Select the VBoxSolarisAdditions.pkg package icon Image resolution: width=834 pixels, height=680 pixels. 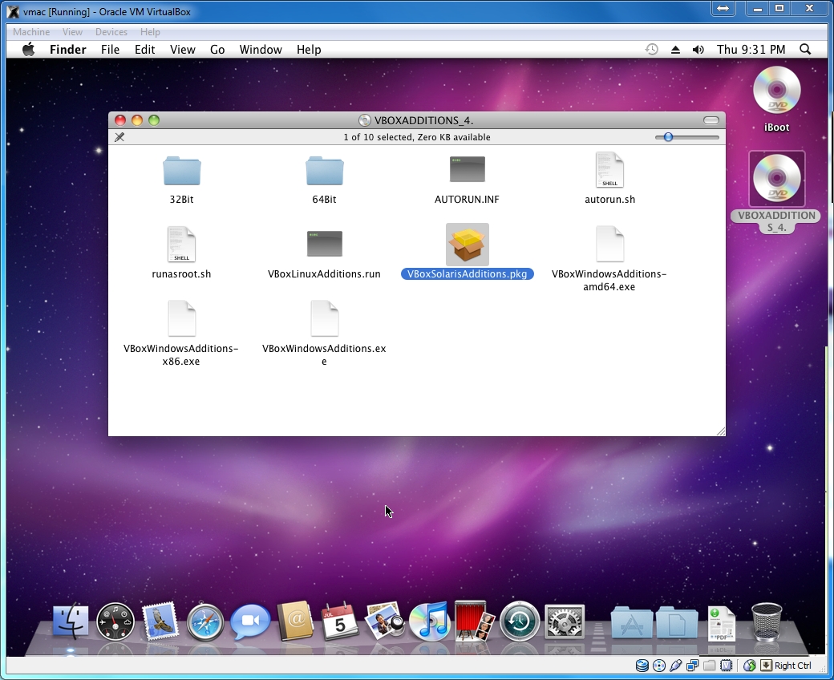(467, 245)
